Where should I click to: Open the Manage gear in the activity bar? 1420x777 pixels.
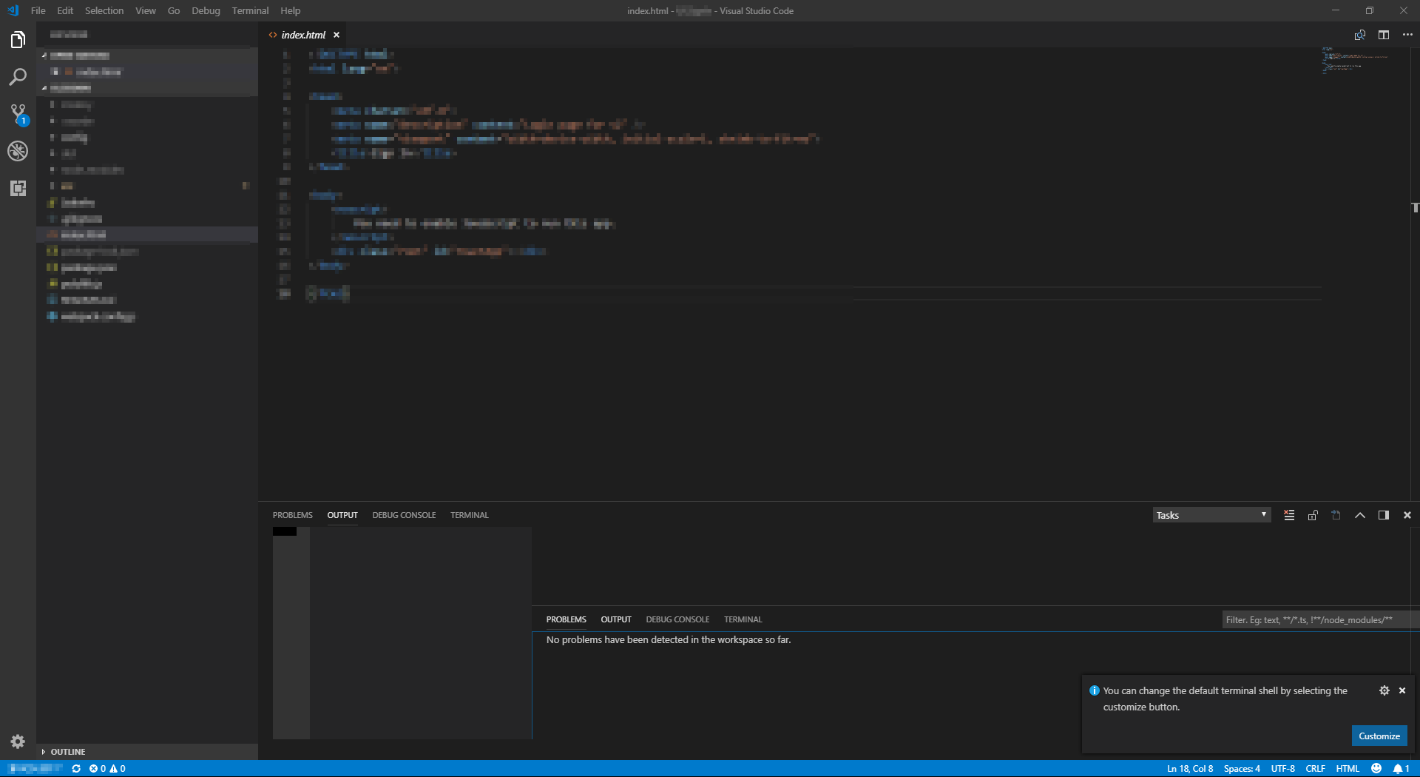[18, 741]
